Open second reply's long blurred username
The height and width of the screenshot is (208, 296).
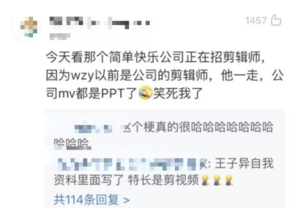128,164
